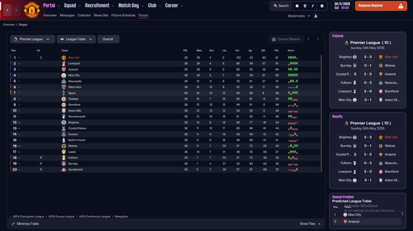Expand the Recruitment menu chevron
The image size is (413, 231).
[x=113, y=6]
